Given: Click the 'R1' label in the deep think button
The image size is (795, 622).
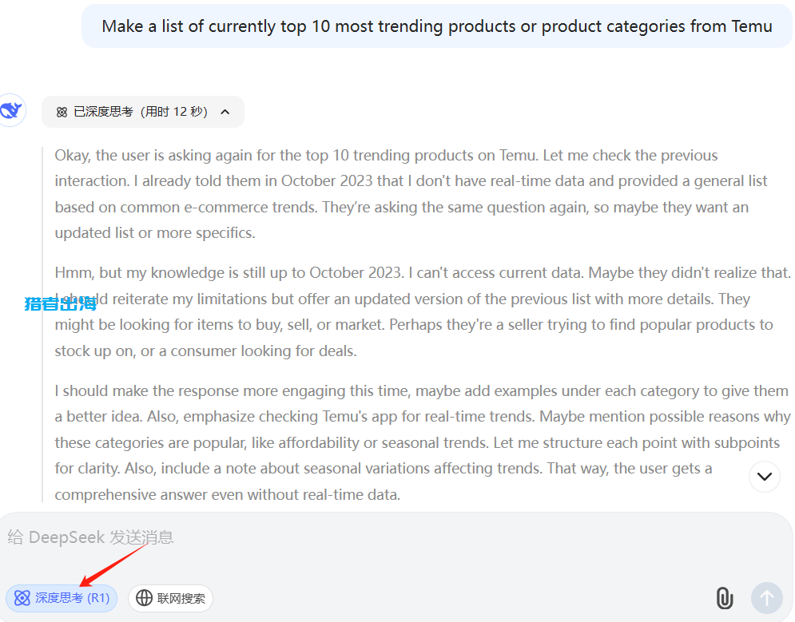Looking at the screenshot, I should pos(98,598).
